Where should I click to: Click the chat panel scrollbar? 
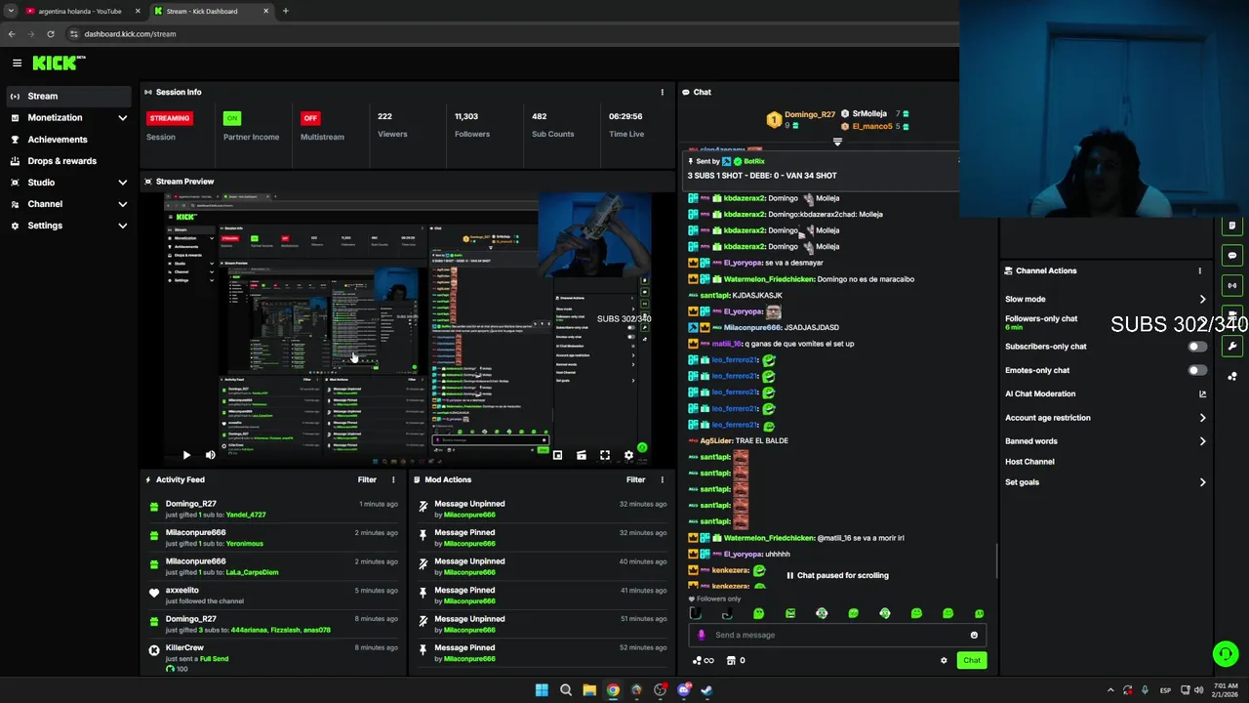[x=995, y=560]
